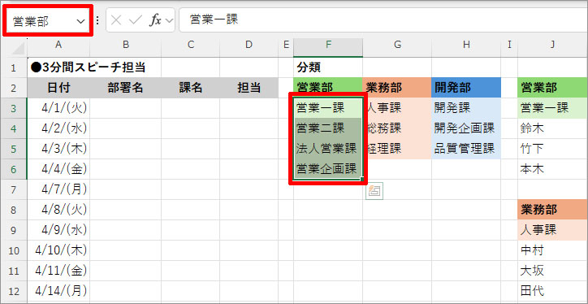The width and height of the screenshot is (588, 304).
Task: Select row 11 header
Action: 14,271
